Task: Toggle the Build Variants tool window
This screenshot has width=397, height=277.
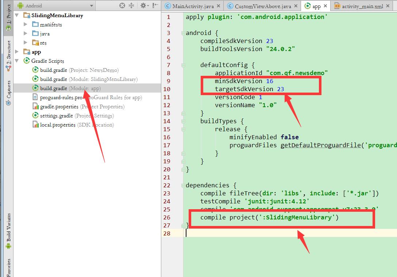Action: pyautogui.click(x=9, y=231)
